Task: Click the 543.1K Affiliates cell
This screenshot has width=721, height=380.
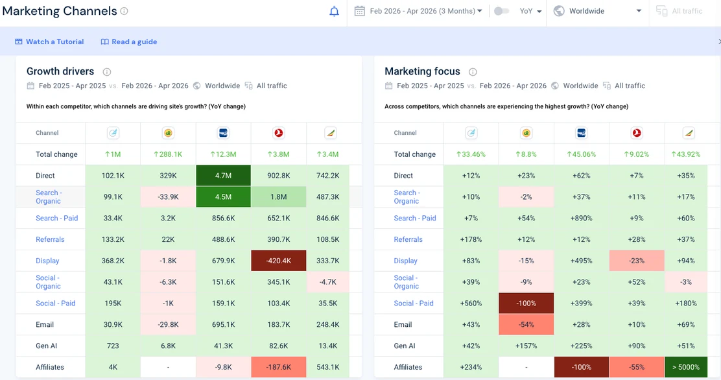Action: pos(328,367)
